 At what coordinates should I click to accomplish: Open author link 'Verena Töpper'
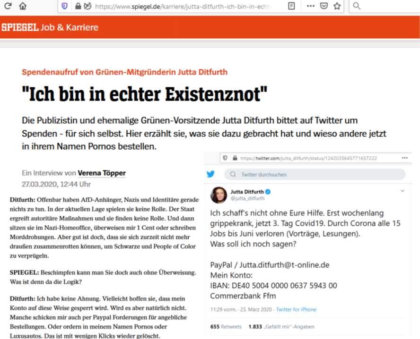(x=102, y=173)
